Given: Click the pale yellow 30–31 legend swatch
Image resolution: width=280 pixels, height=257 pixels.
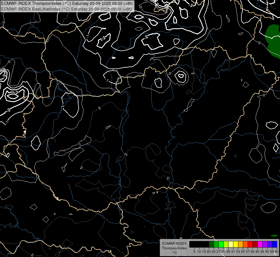Looking at the screenshot, I should 231,244.
